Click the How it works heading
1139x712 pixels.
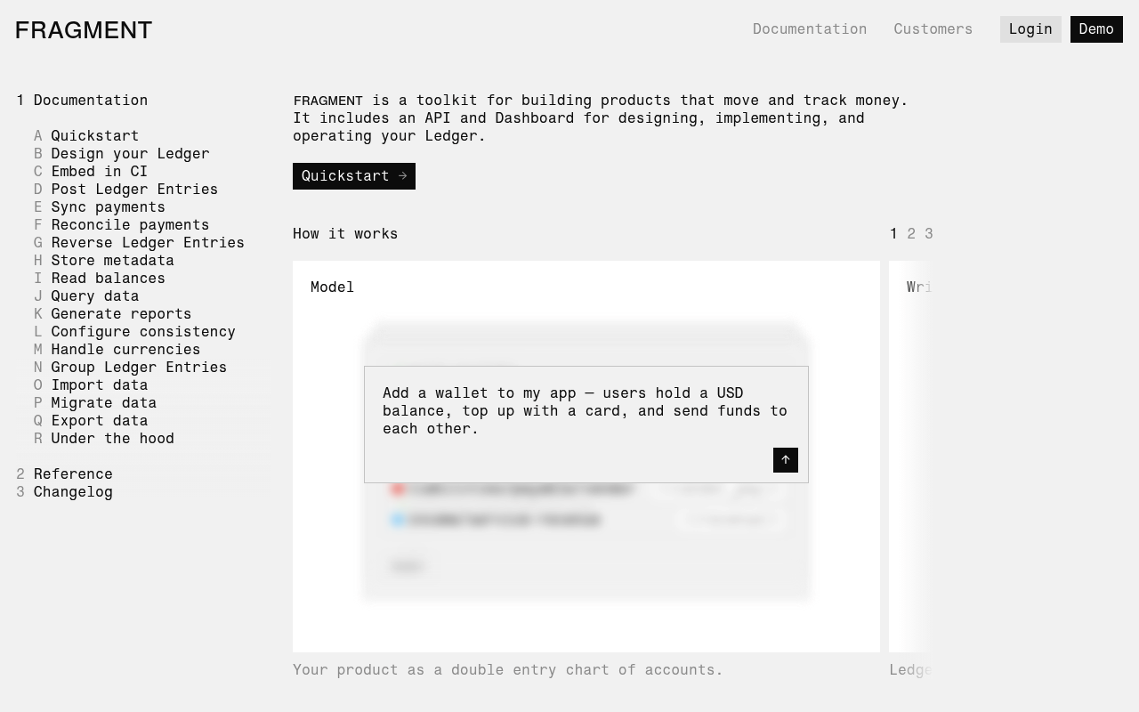[345, 234]
